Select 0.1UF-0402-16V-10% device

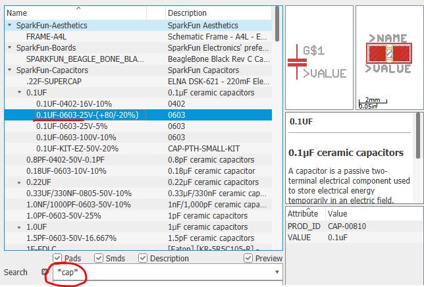tap(74, 103)
